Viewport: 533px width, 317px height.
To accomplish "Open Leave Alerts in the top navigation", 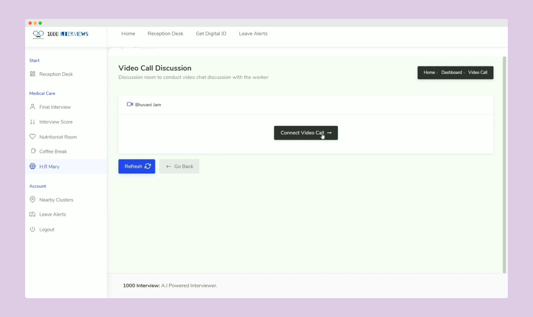I will 253,34.
